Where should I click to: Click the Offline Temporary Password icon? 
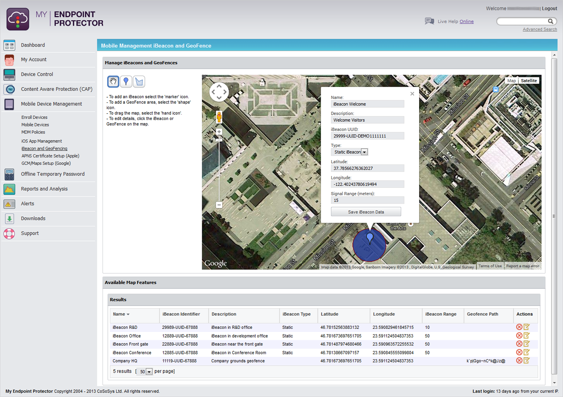[9, 174]
